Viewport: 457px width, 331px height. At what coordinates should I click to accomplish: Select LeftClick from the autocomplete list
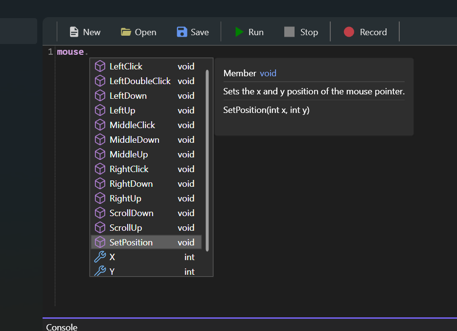point(146,66)
